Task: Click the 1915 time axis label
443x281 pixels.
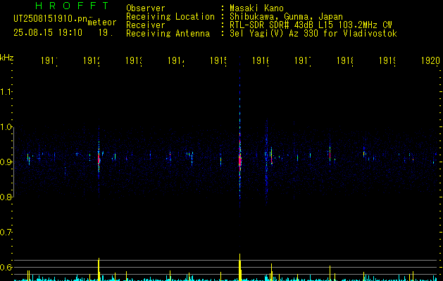Action: click(218, 61)
